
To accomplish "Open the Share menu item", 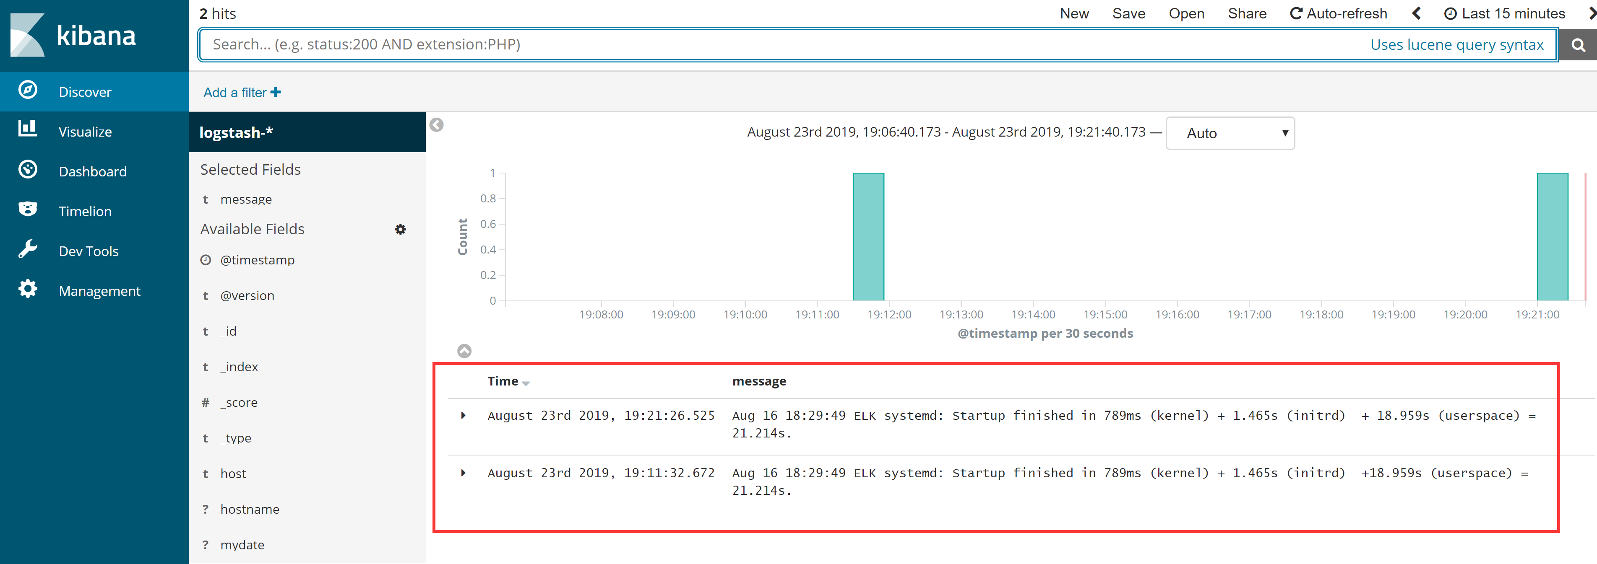I will (1247, 14).
